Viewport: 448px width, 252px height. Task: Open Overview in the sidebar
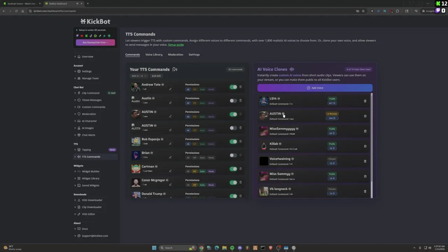[x=87, y=57]
